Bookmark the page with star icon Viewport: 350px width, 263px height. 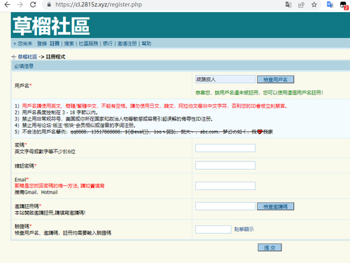coord(314,5)
